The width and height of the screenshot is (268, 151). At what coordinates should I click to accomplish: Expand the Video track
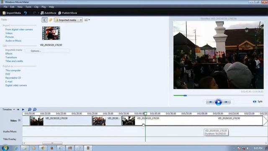[x=19, y=120]
